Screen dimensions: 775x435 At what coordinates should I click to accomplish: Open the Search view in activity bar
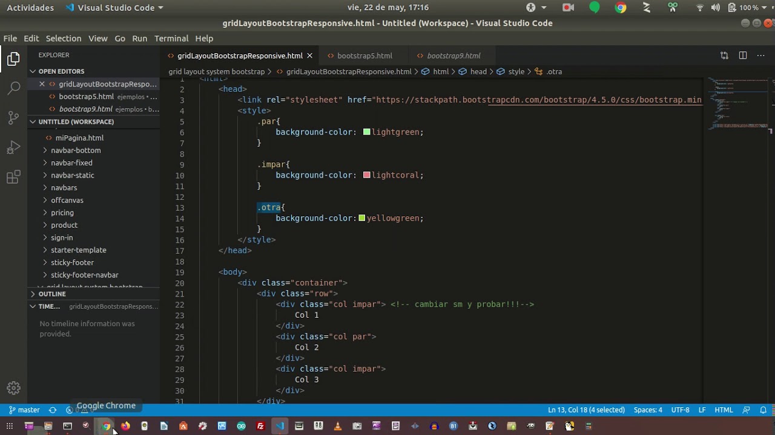(13, 88)
